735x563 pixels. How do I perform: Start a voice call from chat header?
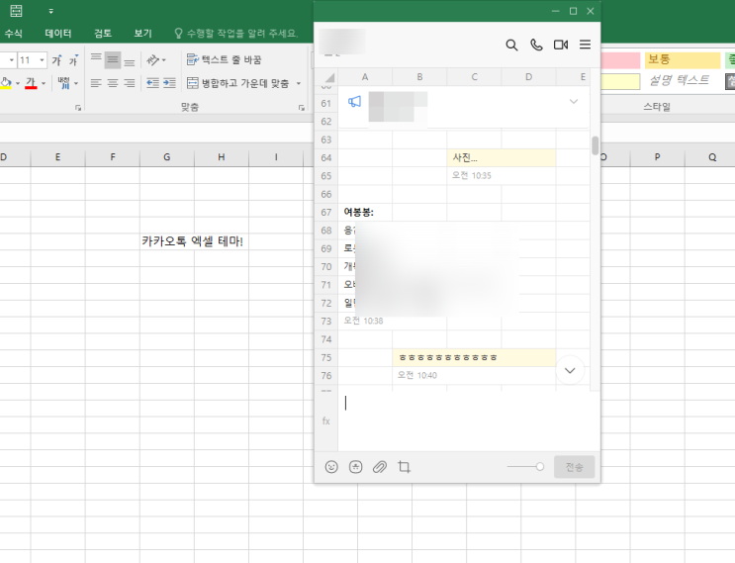click(x=536, y=45)
